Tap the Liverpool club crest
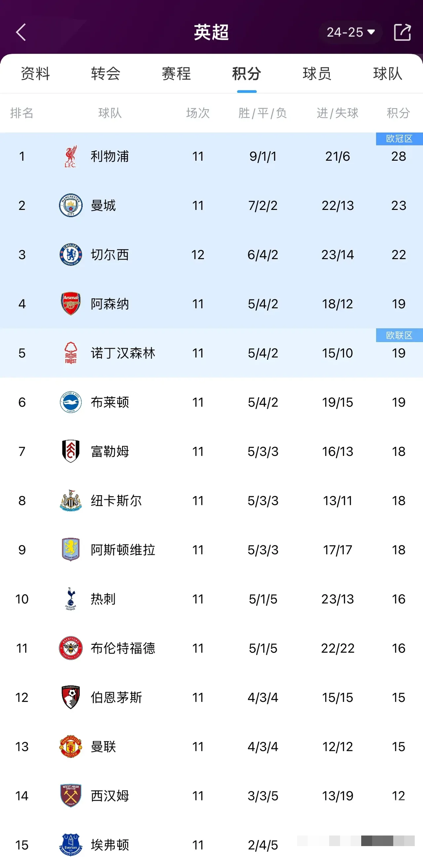This screenshot has width=423, height=857. (x=70, y=156)
